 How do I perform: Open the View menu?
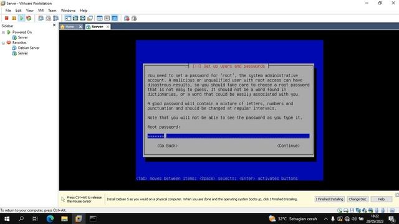tap(29, 11)
